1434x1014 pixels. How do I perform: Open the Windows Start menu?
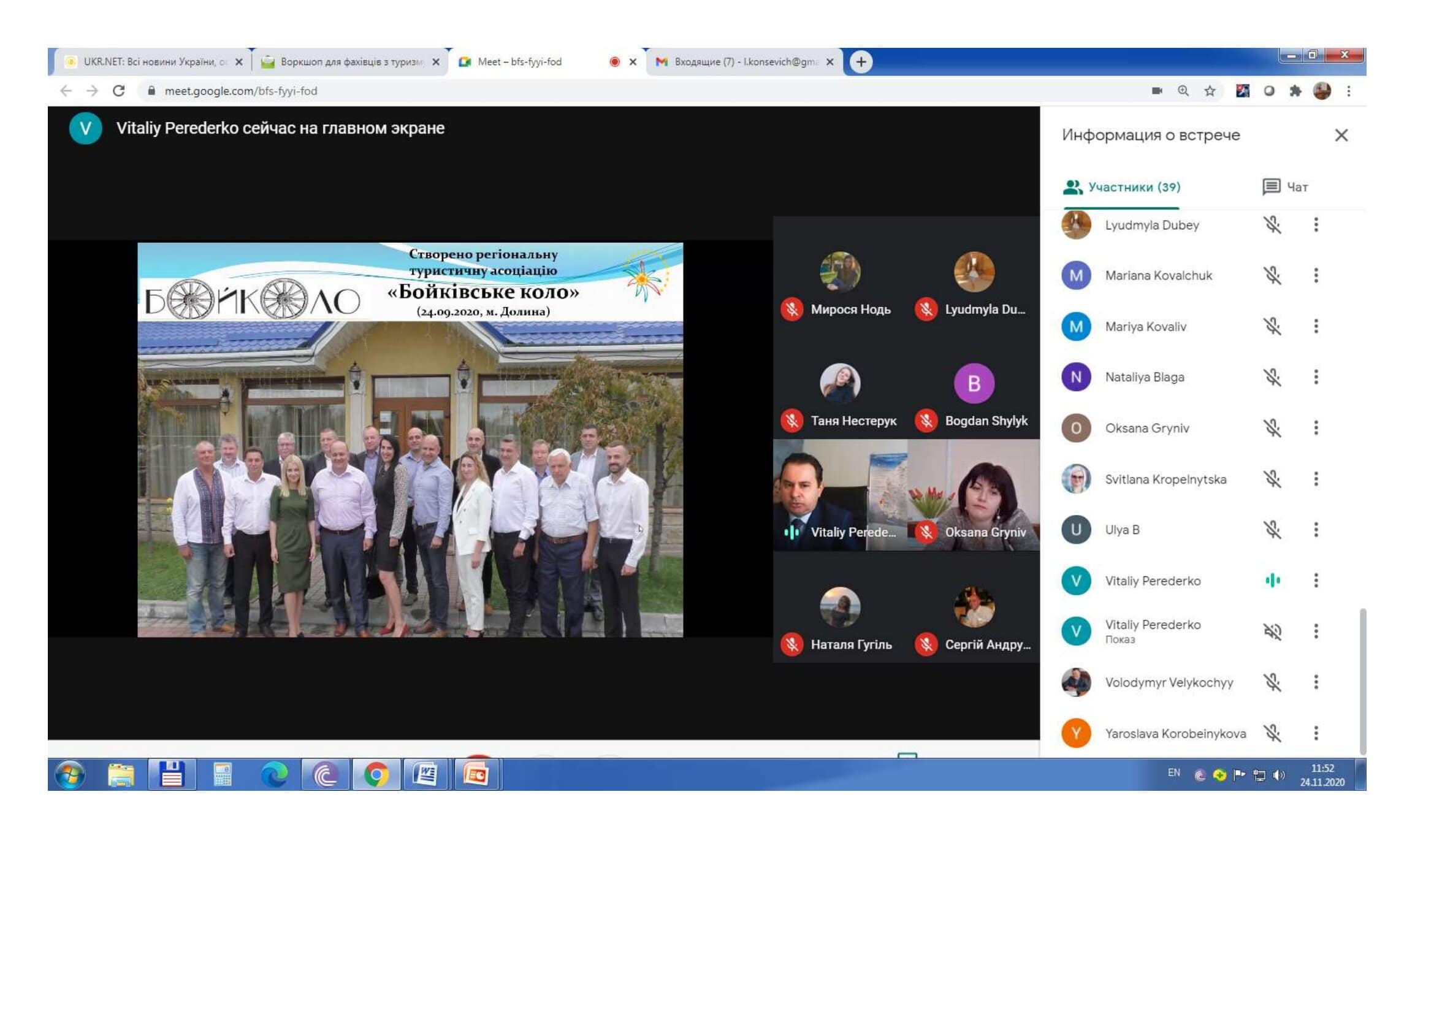70,776
